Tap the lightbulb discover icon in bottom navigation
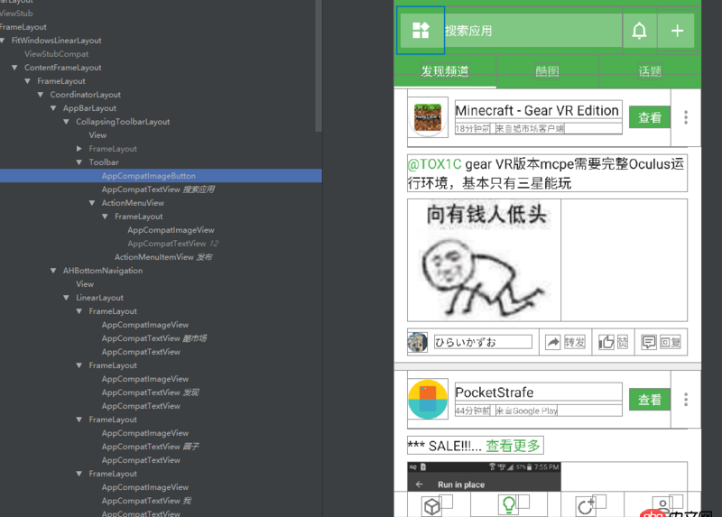Screen dimensions: 722x517 (x=508, y=505)
